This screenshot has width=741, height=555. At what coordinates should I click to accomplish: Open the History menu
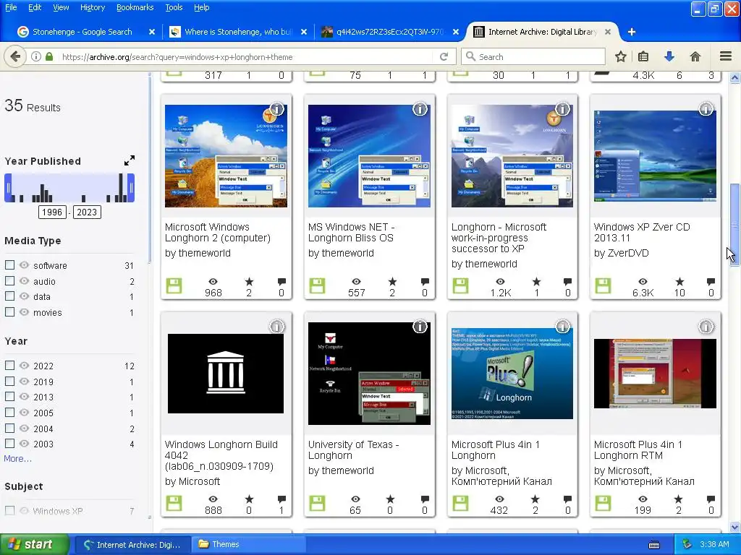click(x=93, y=7)
